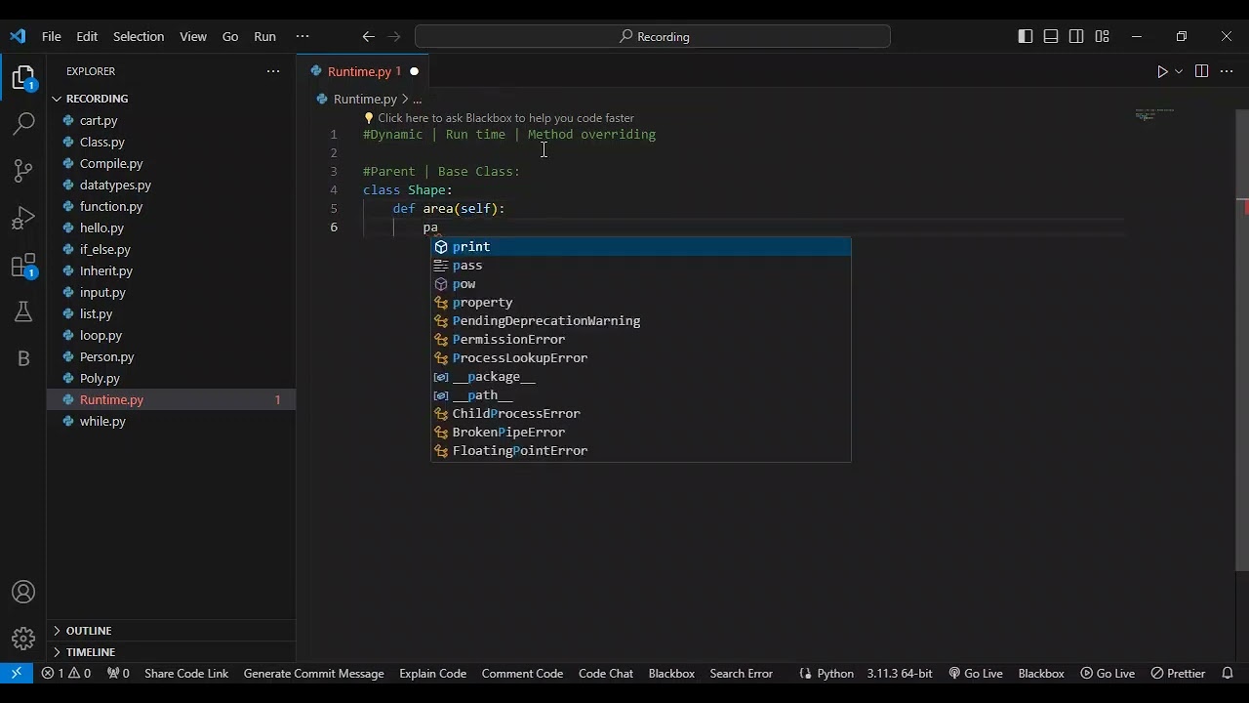Open the View menu
The width and height of the screenshot is (1249, 703).
193,36
